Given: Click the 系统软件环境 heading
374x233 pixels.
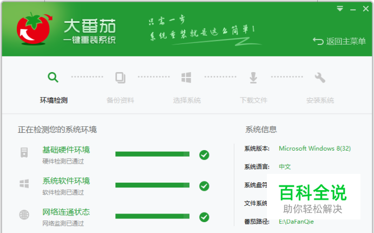Looking at the screenshot, I should pos(66,181).
